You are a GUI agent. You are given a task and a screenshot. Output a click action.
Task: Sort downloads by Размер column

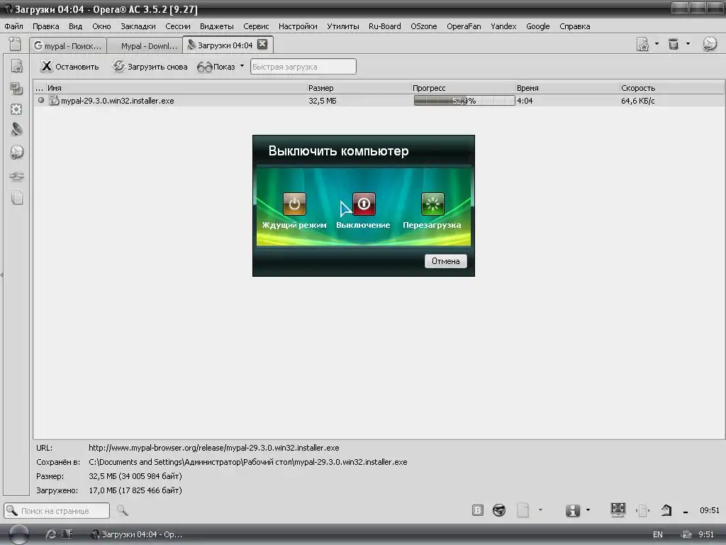pos(359,87)
